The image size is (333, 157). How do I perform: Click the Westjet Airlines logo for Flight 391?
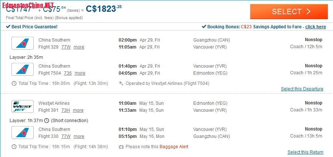coord(23,106)
